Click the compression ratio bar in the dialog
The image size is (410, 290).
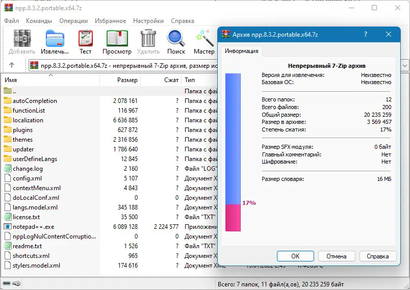[233, 152]
